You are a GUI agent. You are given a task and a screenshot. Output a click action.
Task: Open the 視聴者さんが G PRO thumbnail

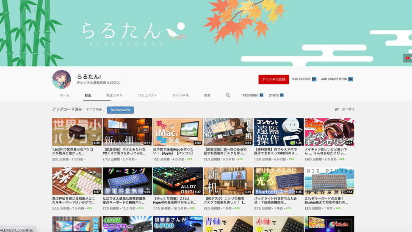pos(177,224)
